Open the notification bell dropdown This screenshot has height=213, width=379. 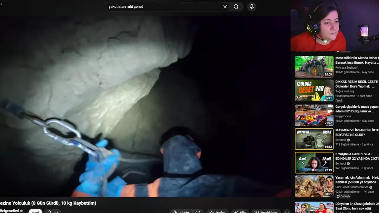tap(53, 211)
